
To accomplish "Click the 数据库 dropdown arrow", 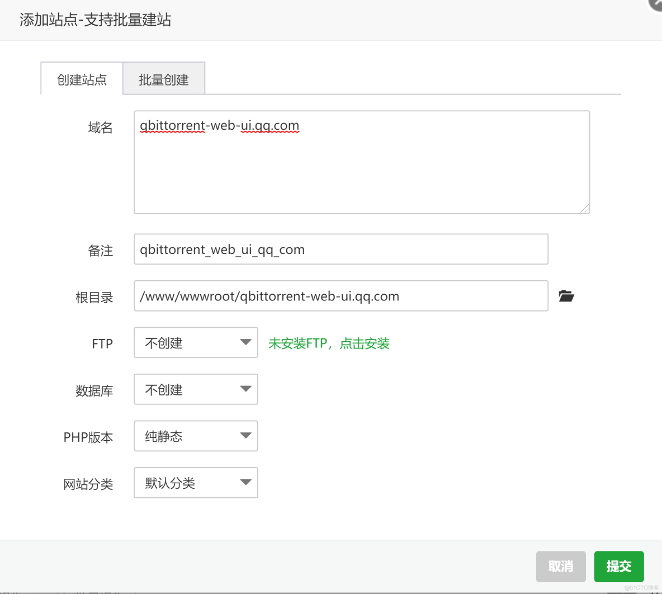I will [x=246, y=389].
